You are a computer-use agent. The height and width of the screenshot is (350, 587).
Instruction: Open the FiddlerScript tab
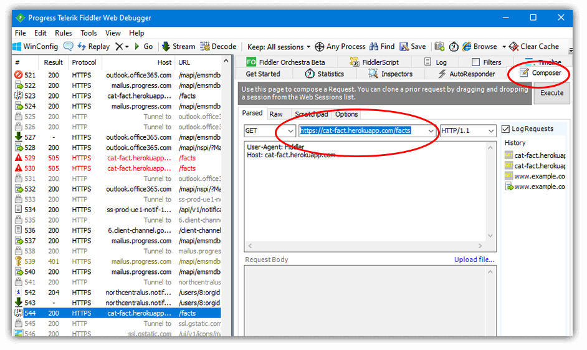pos(375,62)
